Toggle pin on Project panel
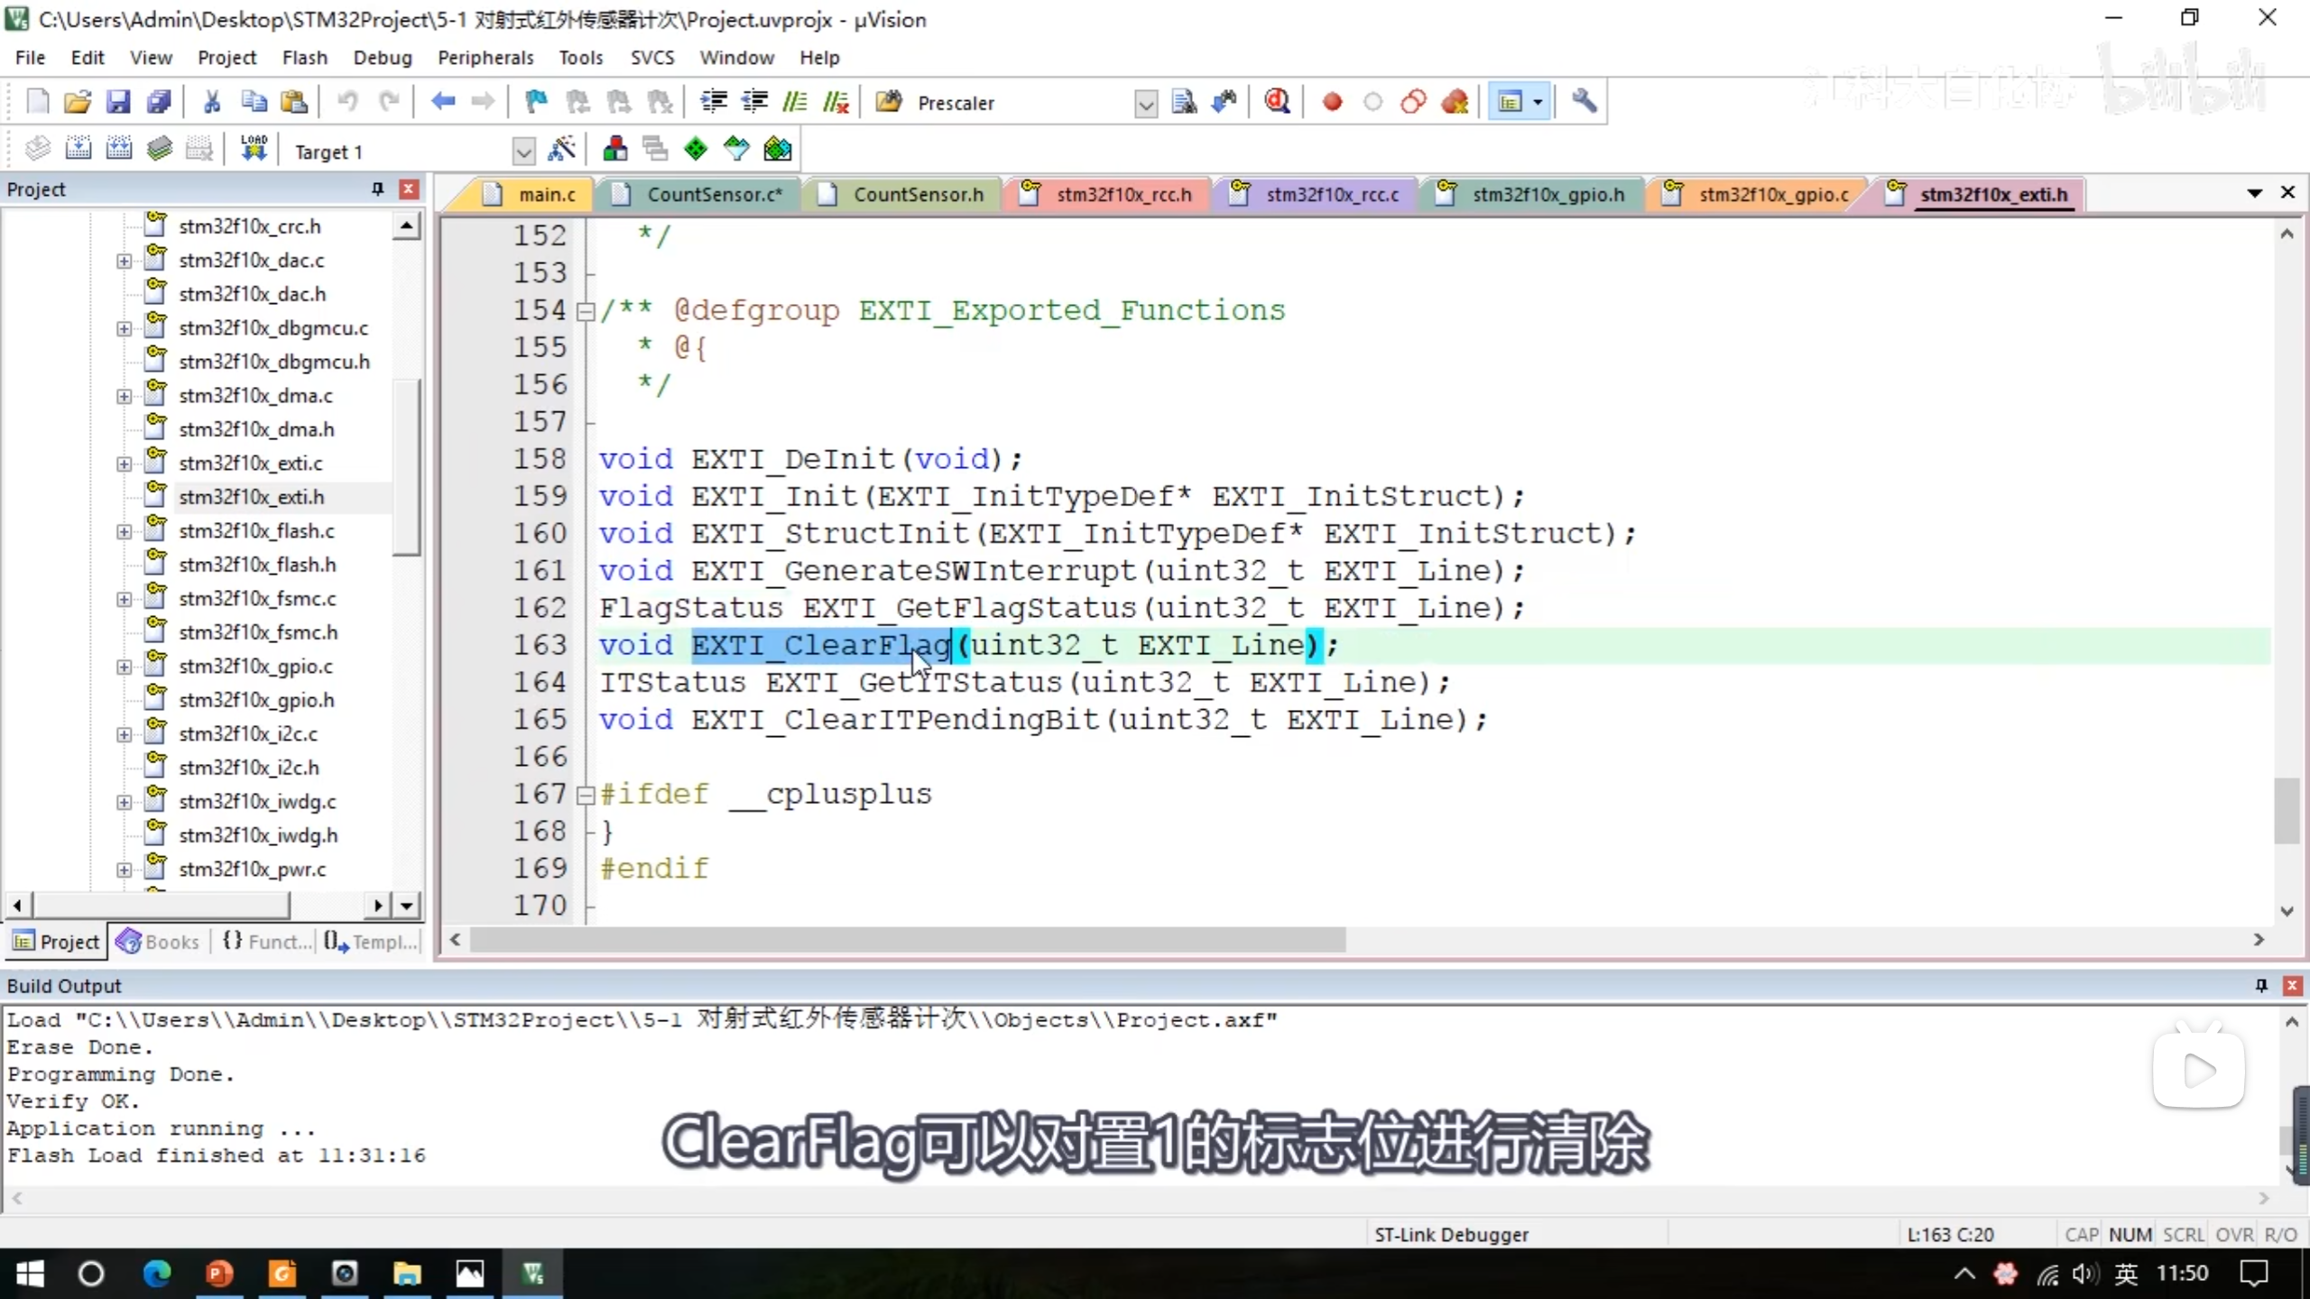The height and width of the screenshot is (1299, 2310). click(377, 189)
